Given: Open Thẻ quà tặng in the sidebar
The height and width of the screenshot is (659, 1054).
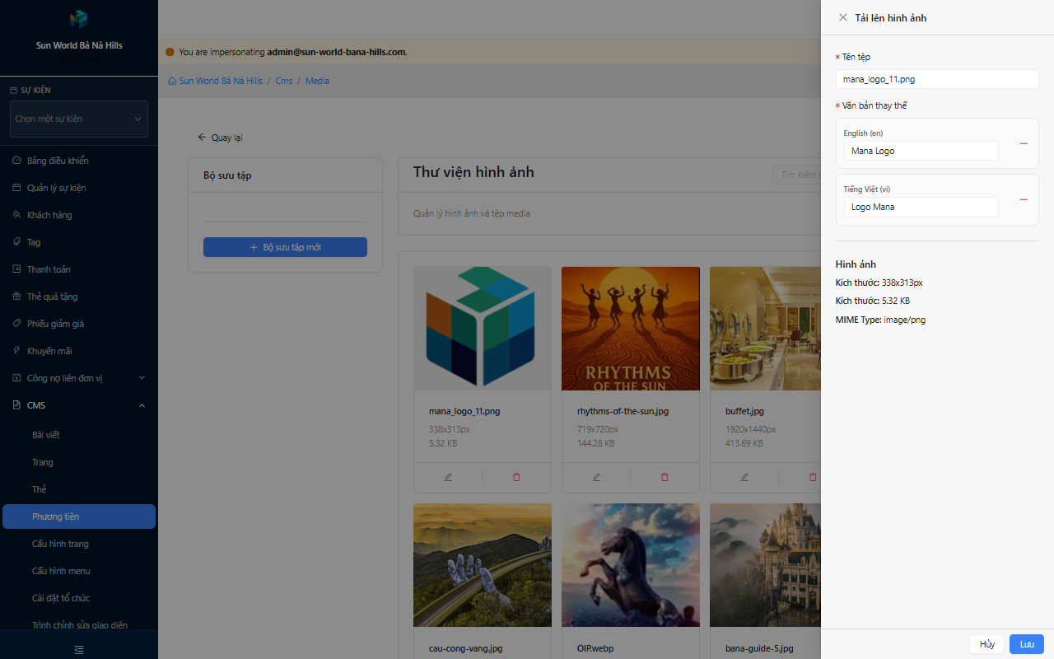Looking at the screenshot, I should pos(79,297).
